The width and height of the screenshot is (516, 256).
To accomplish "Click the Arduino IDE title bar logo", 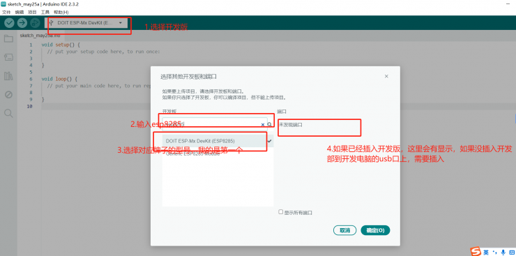I will 4,4.
